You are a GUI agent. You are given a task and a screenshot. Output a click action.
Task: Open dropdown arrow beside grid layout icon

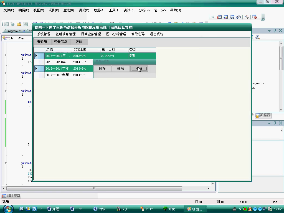[30, 24]
